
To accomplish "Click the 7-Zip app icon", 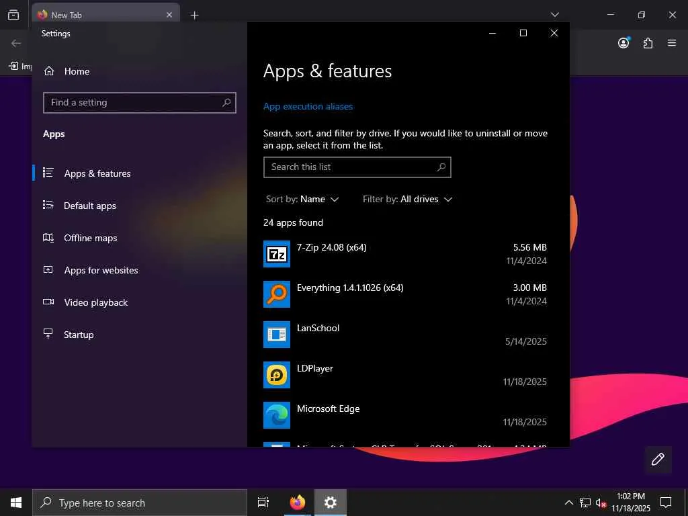I will pos(276,253).
